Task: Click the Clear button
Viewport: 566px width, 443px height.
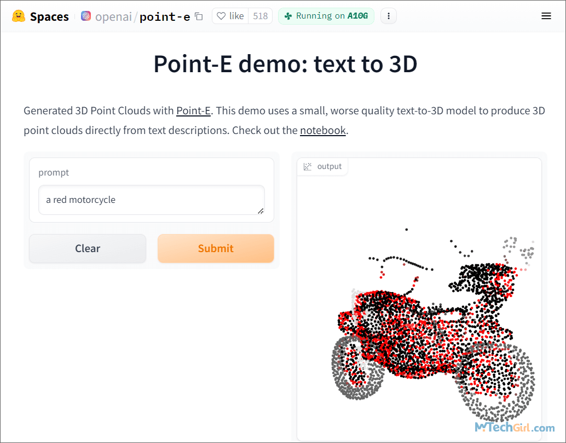Action: click(88, 248)
